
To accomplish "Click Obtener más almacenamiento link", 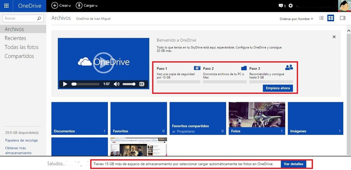I will click(x=19, y=151).
